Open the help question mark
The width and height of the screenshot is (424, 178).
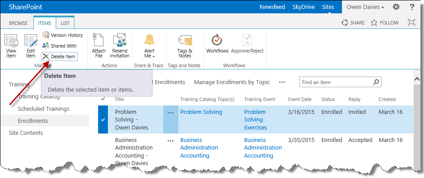coord(412,7)
